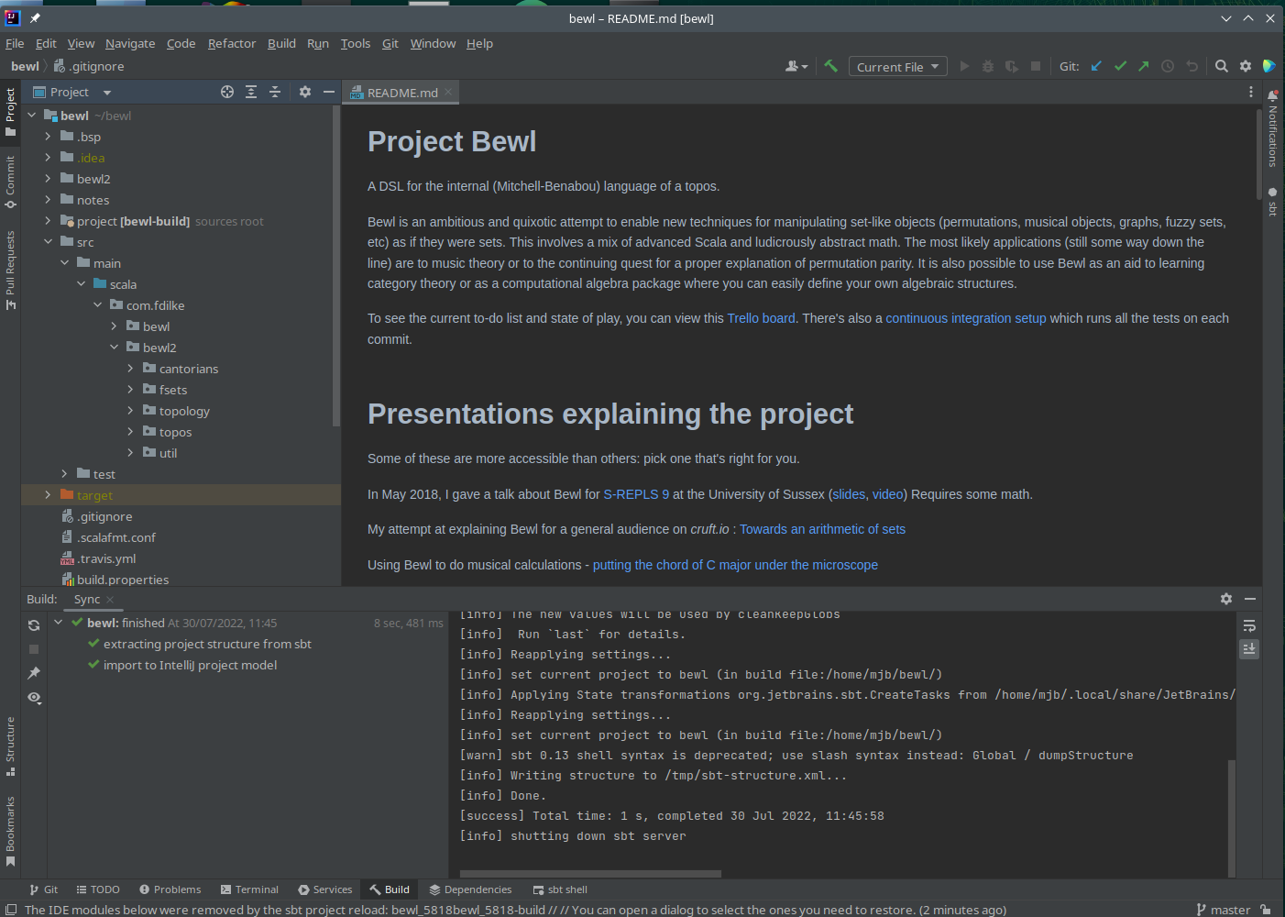1285x917 pixels.
Task: Toggle the Bookmarks tool window
Action: (x=10, y=831)
